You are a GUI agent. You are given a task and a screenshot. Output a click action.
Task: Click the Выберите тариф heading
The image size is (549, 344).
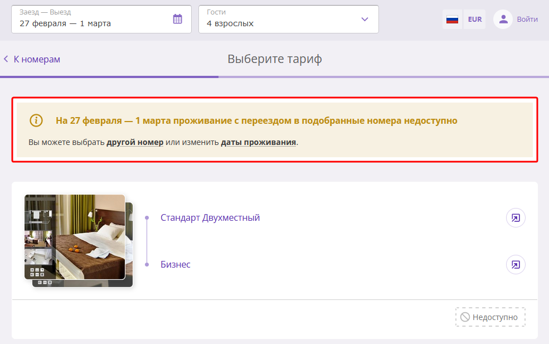274,59
